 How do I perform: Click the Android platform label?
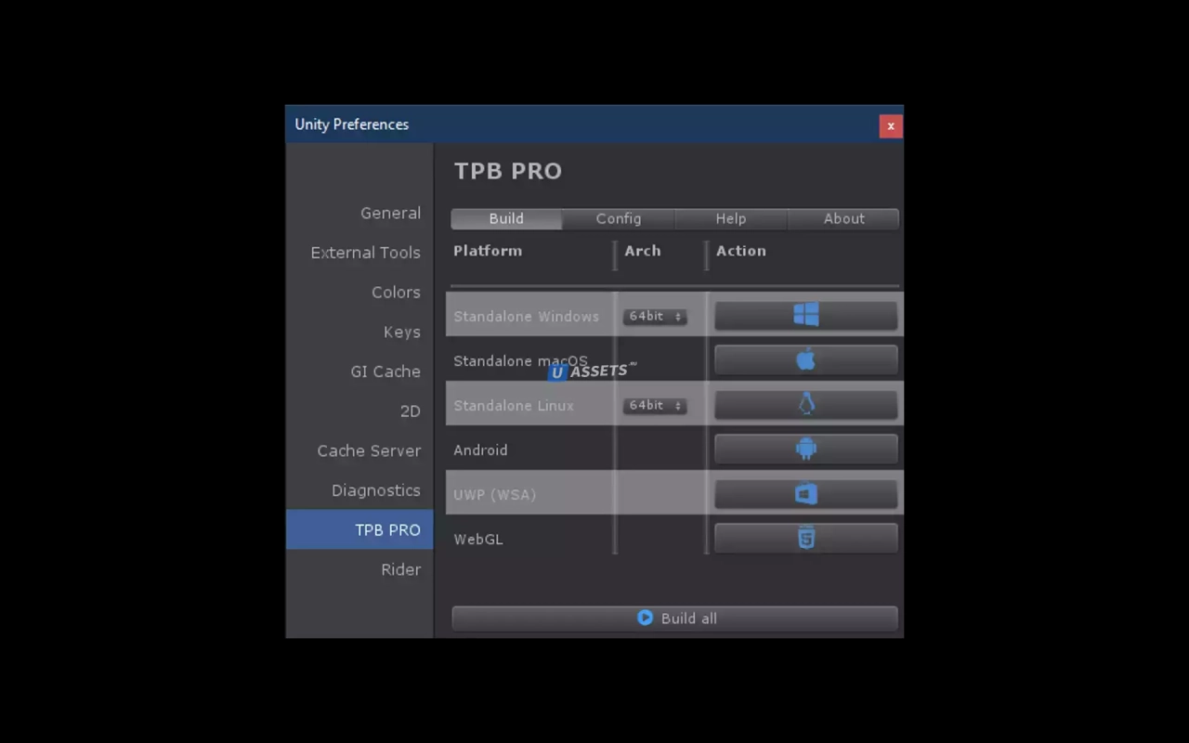pyautogui.click(x=480, y=450)
